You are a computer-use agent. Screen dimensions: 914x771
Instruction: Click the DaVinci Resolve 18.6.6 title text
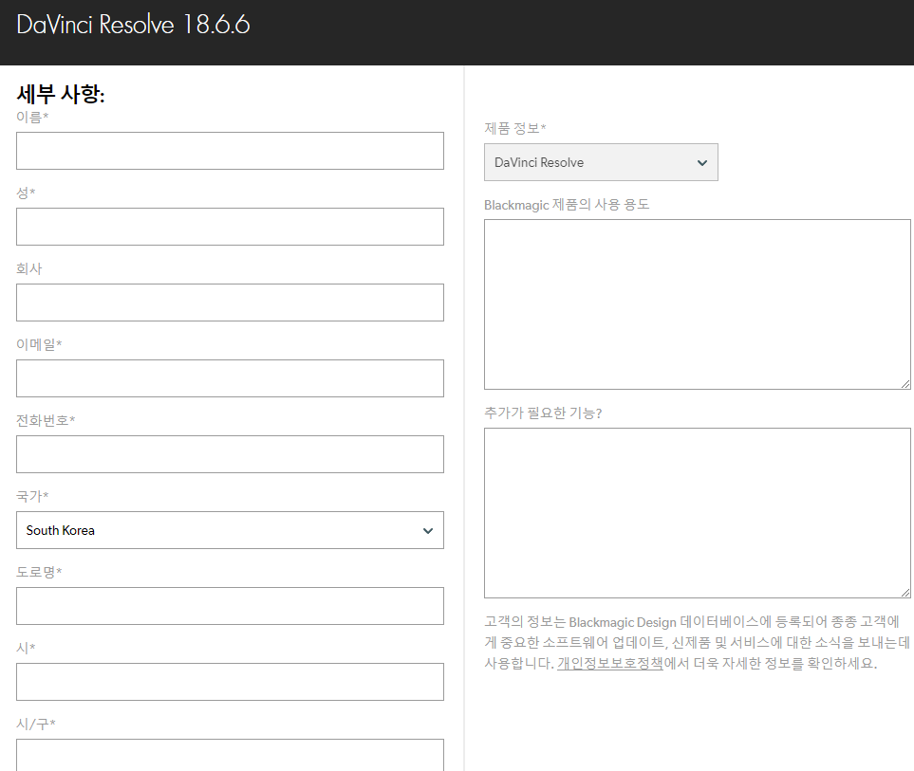pyautogui.click(x=133, y=25)
